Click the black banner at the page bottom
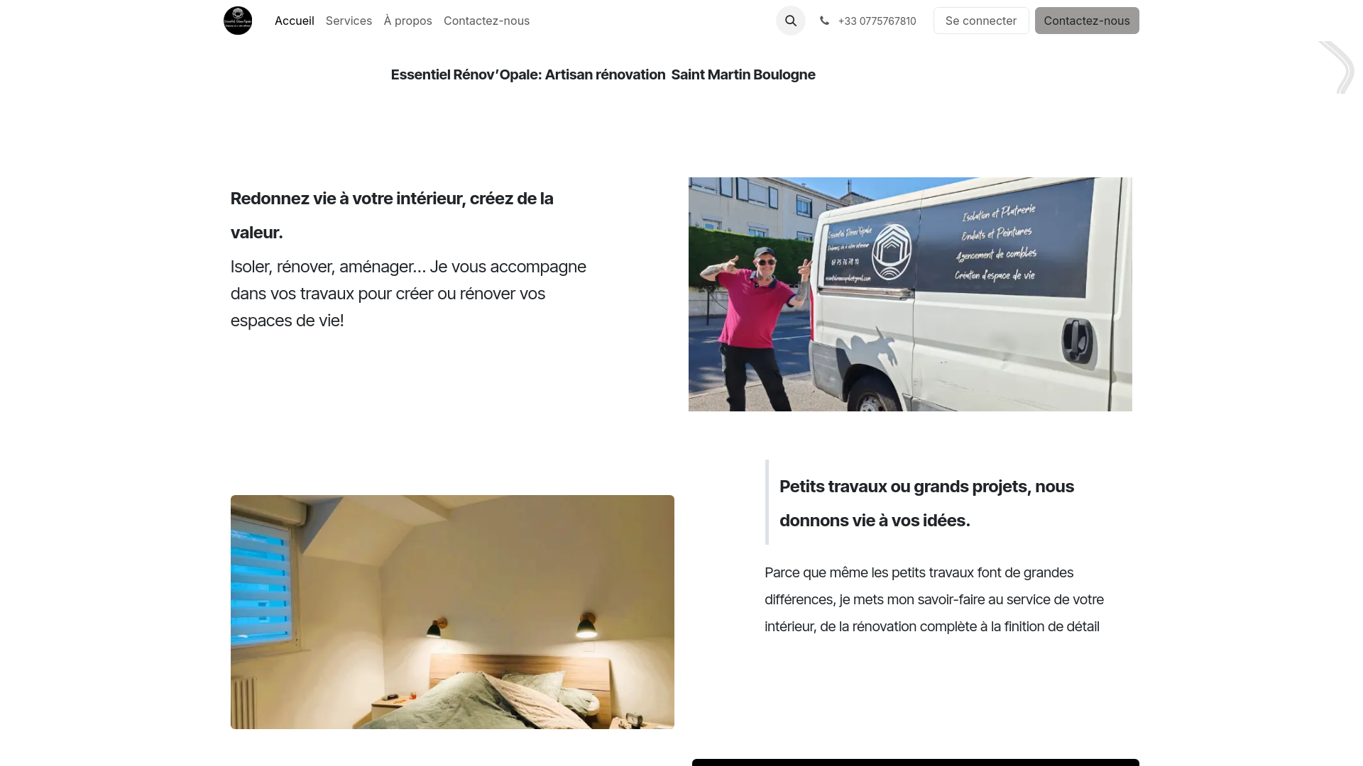This screenshot has width=1363, height=766. 916,762
